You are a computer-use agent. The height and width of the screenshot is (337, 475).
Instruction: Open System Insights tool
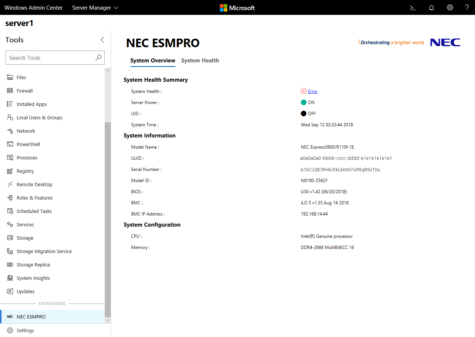tap(52, 278)
